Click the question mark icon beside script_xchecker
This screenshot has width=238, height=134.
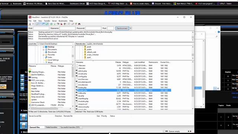click(85, 55)
